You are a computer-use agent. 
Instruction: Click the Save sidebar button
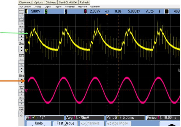point(21,17)
